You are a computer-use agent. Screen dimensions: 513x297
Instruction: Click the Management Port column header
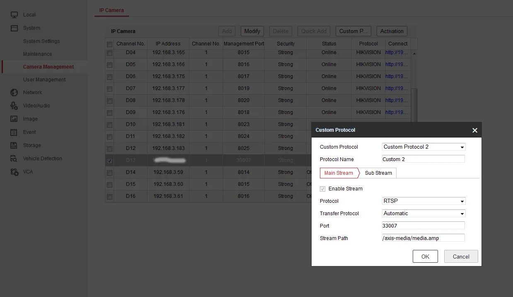click(x=244, y=44)
